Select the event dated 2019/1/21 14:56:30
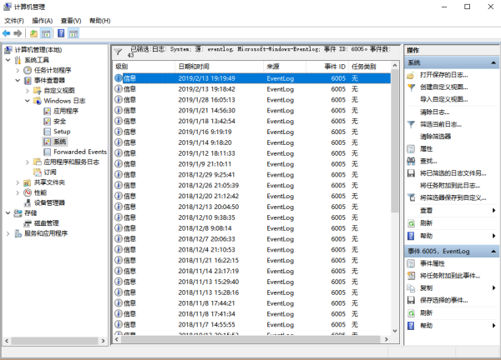Viewport: 501px width, 360px height. (x=206, y=110)
